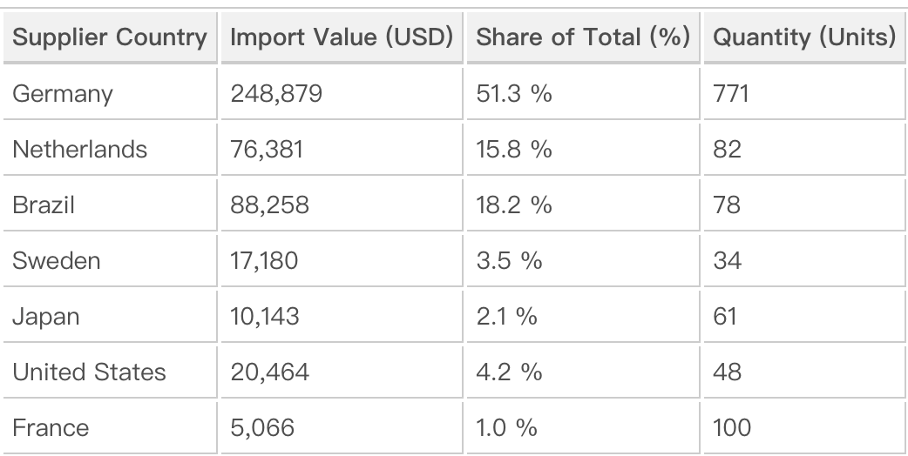Click Germany's quantity cell 771

[731, 93]
